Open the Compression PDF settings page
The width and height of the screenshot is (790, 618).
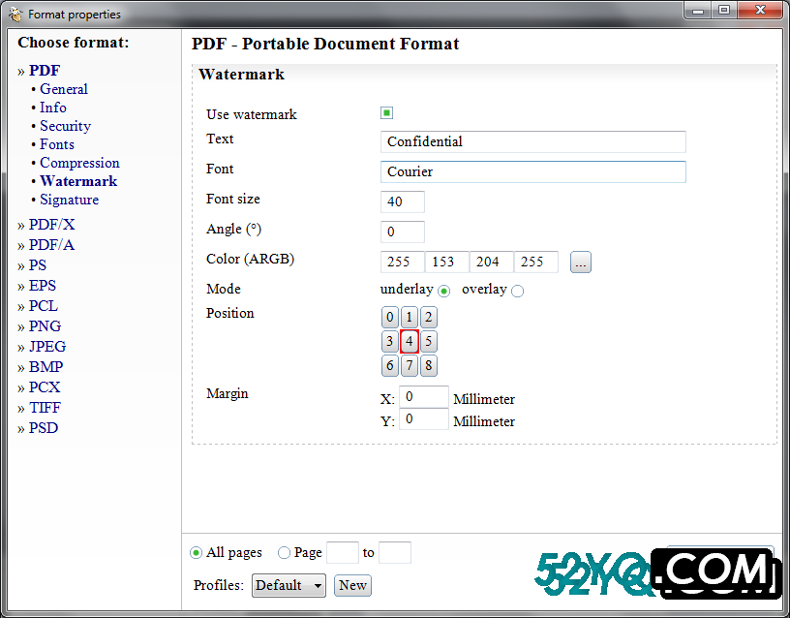tap(79, 163)
